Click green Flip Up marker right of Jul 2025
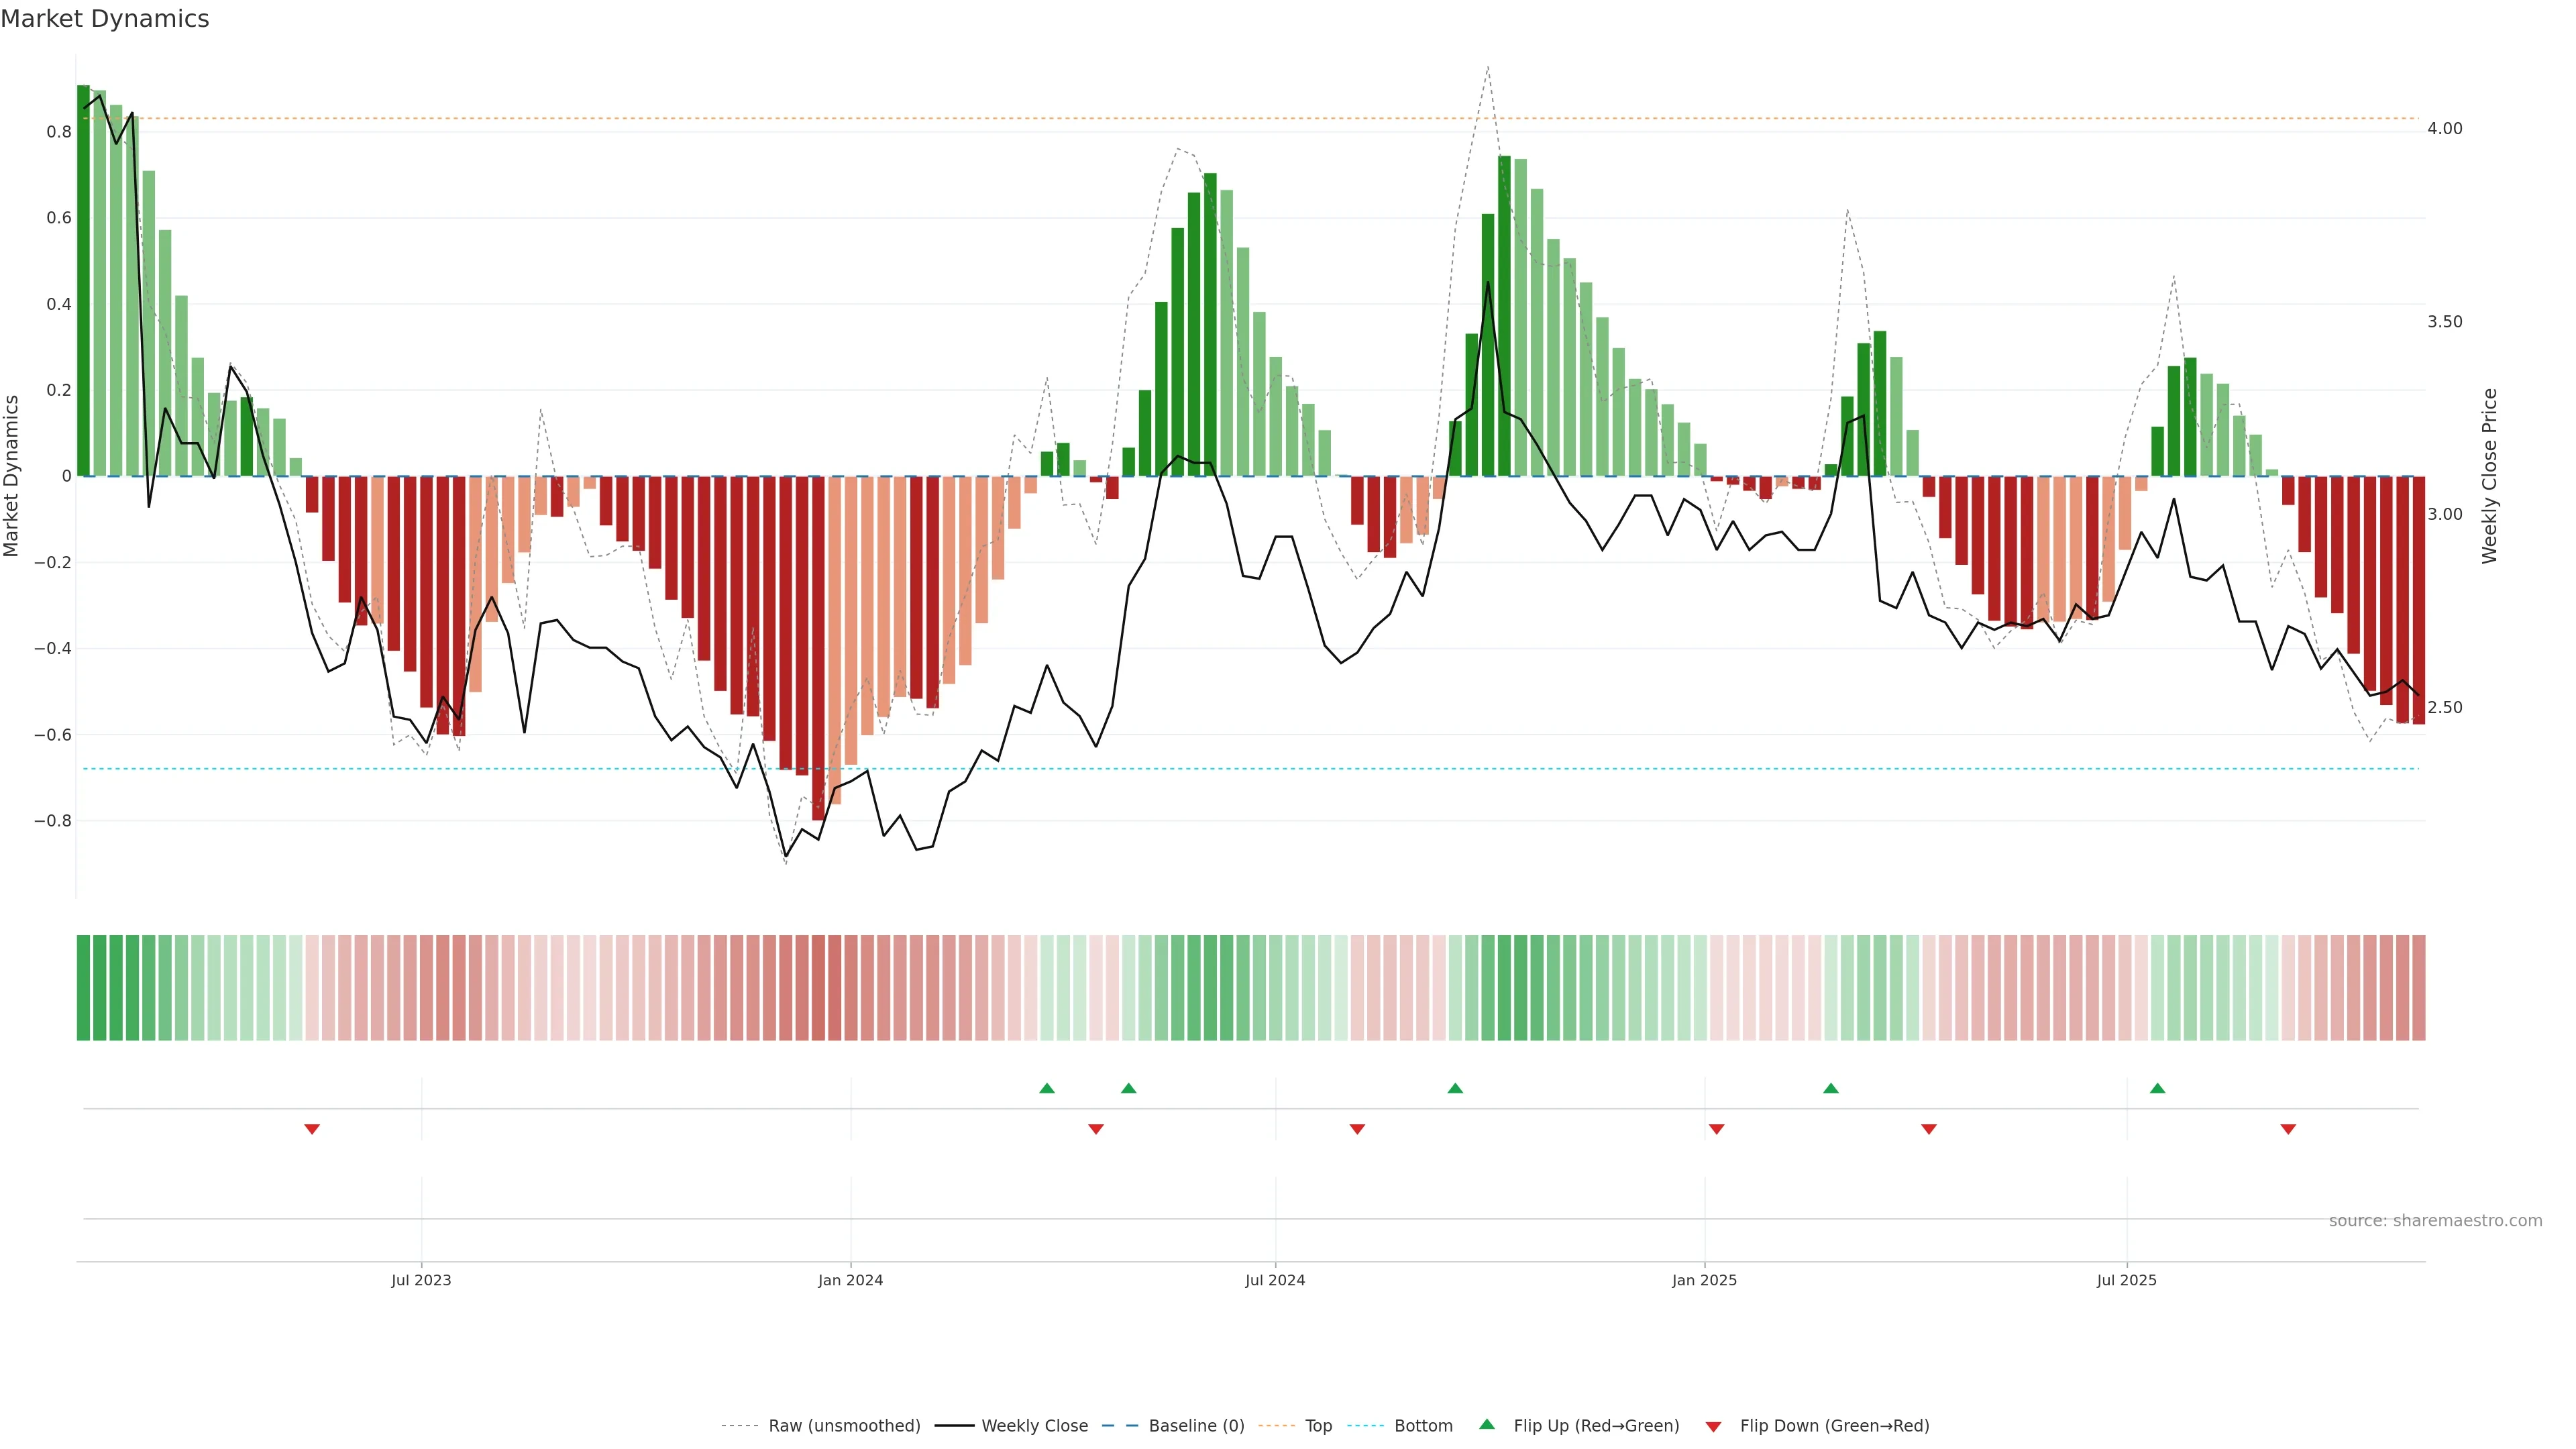This screenshot has width=2576, height=1449. [x=2157, y=1088]
